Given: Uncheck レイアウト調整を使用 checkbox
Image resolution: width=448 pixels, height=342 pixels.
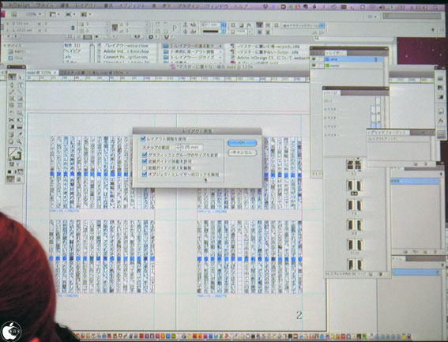Looking at the screenshot, I should pyautogui.click(x=143, y=139).
